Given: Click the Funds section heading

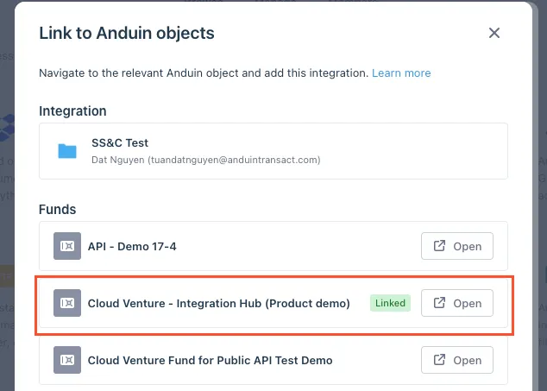Looking at the screenshot, I should [57, 209].
